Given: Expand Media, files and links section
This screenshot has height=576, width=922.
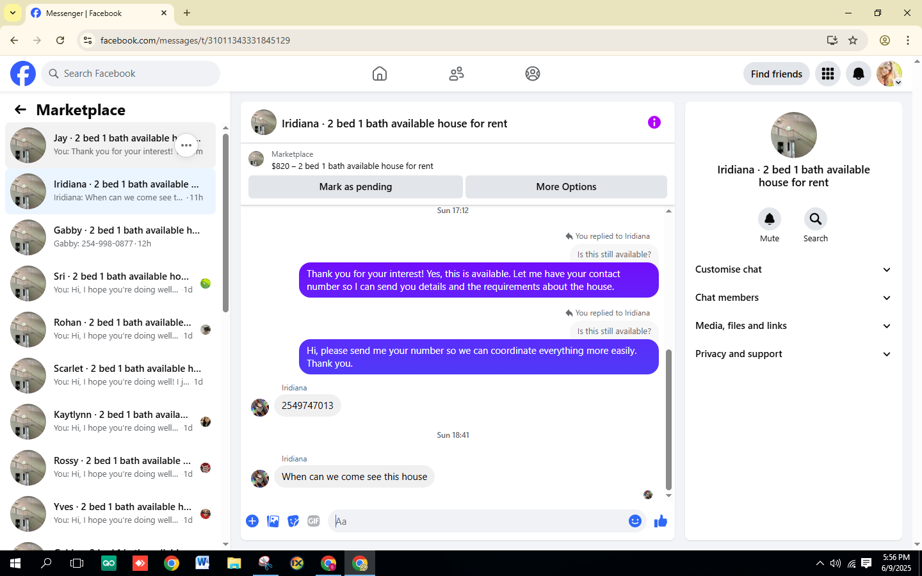Looking at the screenshot, I should [x=793, y=326].
